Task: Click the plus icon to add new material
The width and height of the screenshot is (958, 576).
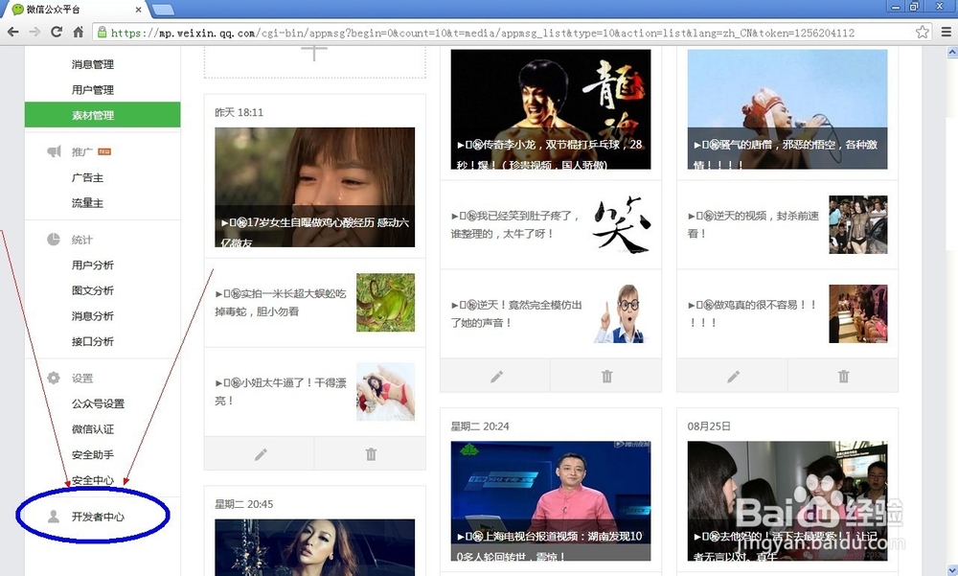Action: point(314,46)
